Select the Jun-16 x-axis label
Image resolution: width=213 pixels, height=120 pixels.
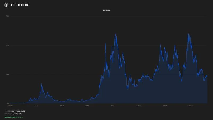coord(10,105)
